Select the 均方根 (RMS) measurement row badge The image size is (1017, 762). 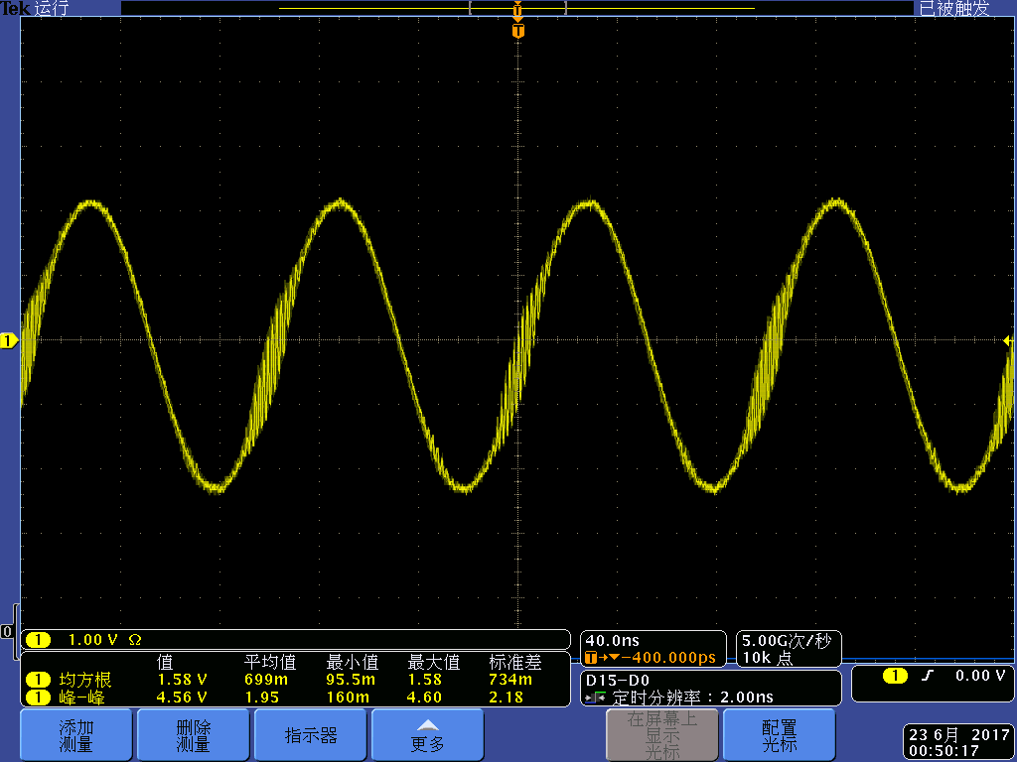pos(39,680)
